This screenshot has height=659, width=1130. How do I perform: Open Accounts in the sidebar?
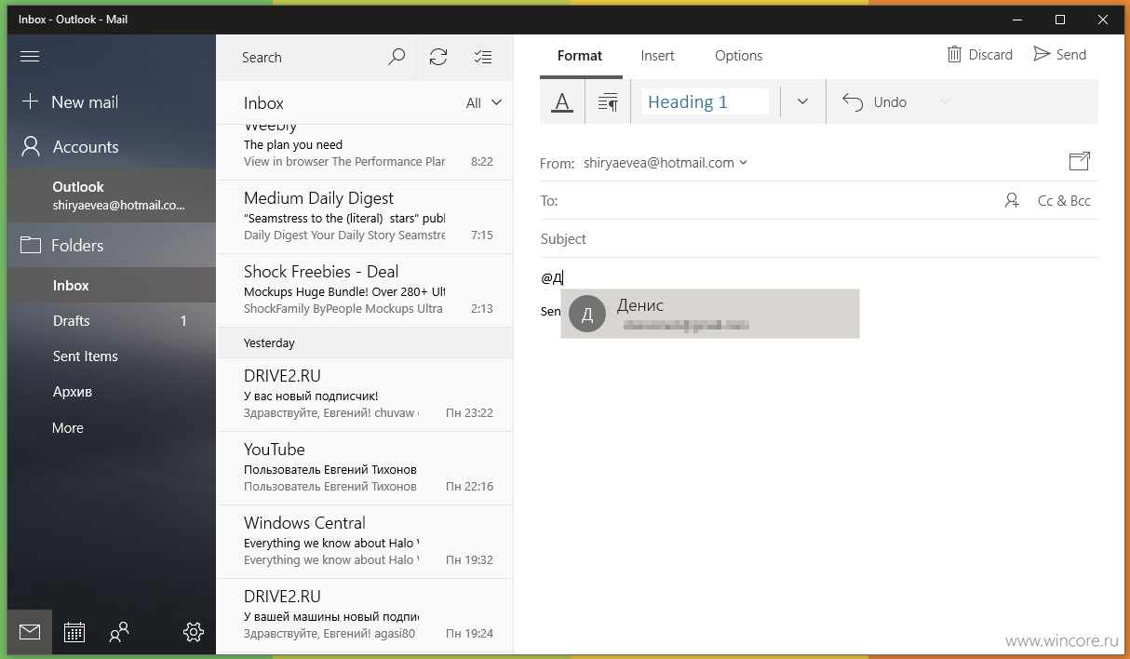pyautogui.click(x=112, y=147)
